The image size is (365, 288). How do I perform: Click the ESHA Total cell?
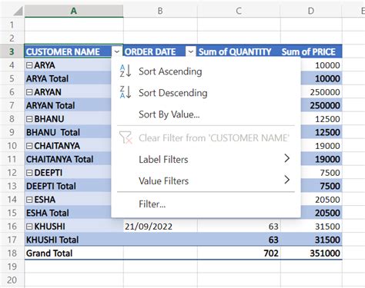click(68, 213)
